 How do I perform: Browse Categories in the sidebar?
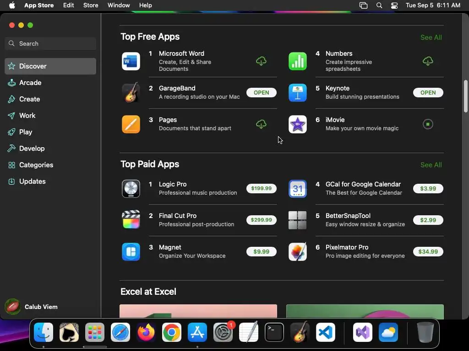(x=50, y=165)
